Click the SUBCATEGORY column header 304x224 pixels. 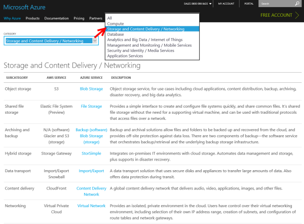coord(17,77)
